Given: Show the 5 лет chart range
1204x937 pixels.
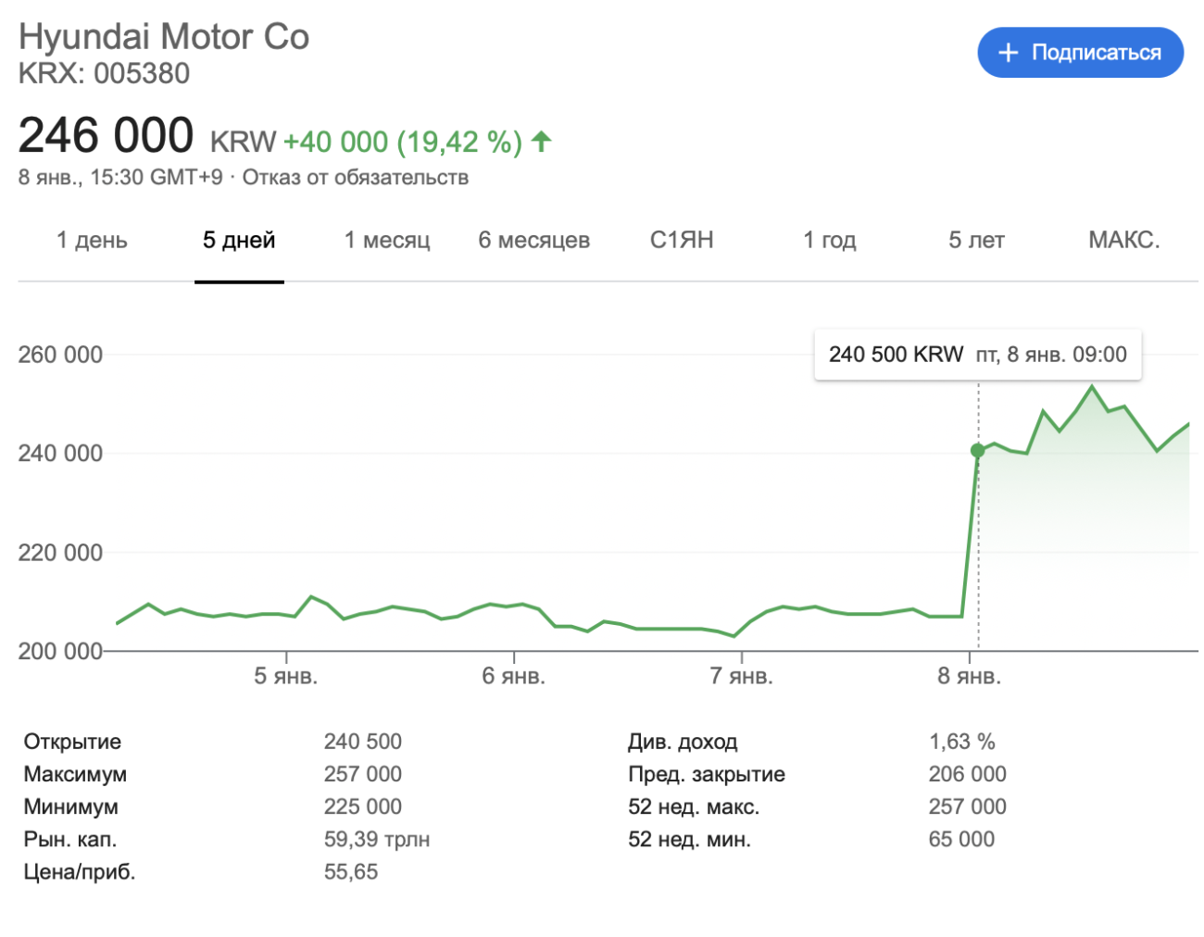Looking at the screenshot, I should click(x=976, y=241).
